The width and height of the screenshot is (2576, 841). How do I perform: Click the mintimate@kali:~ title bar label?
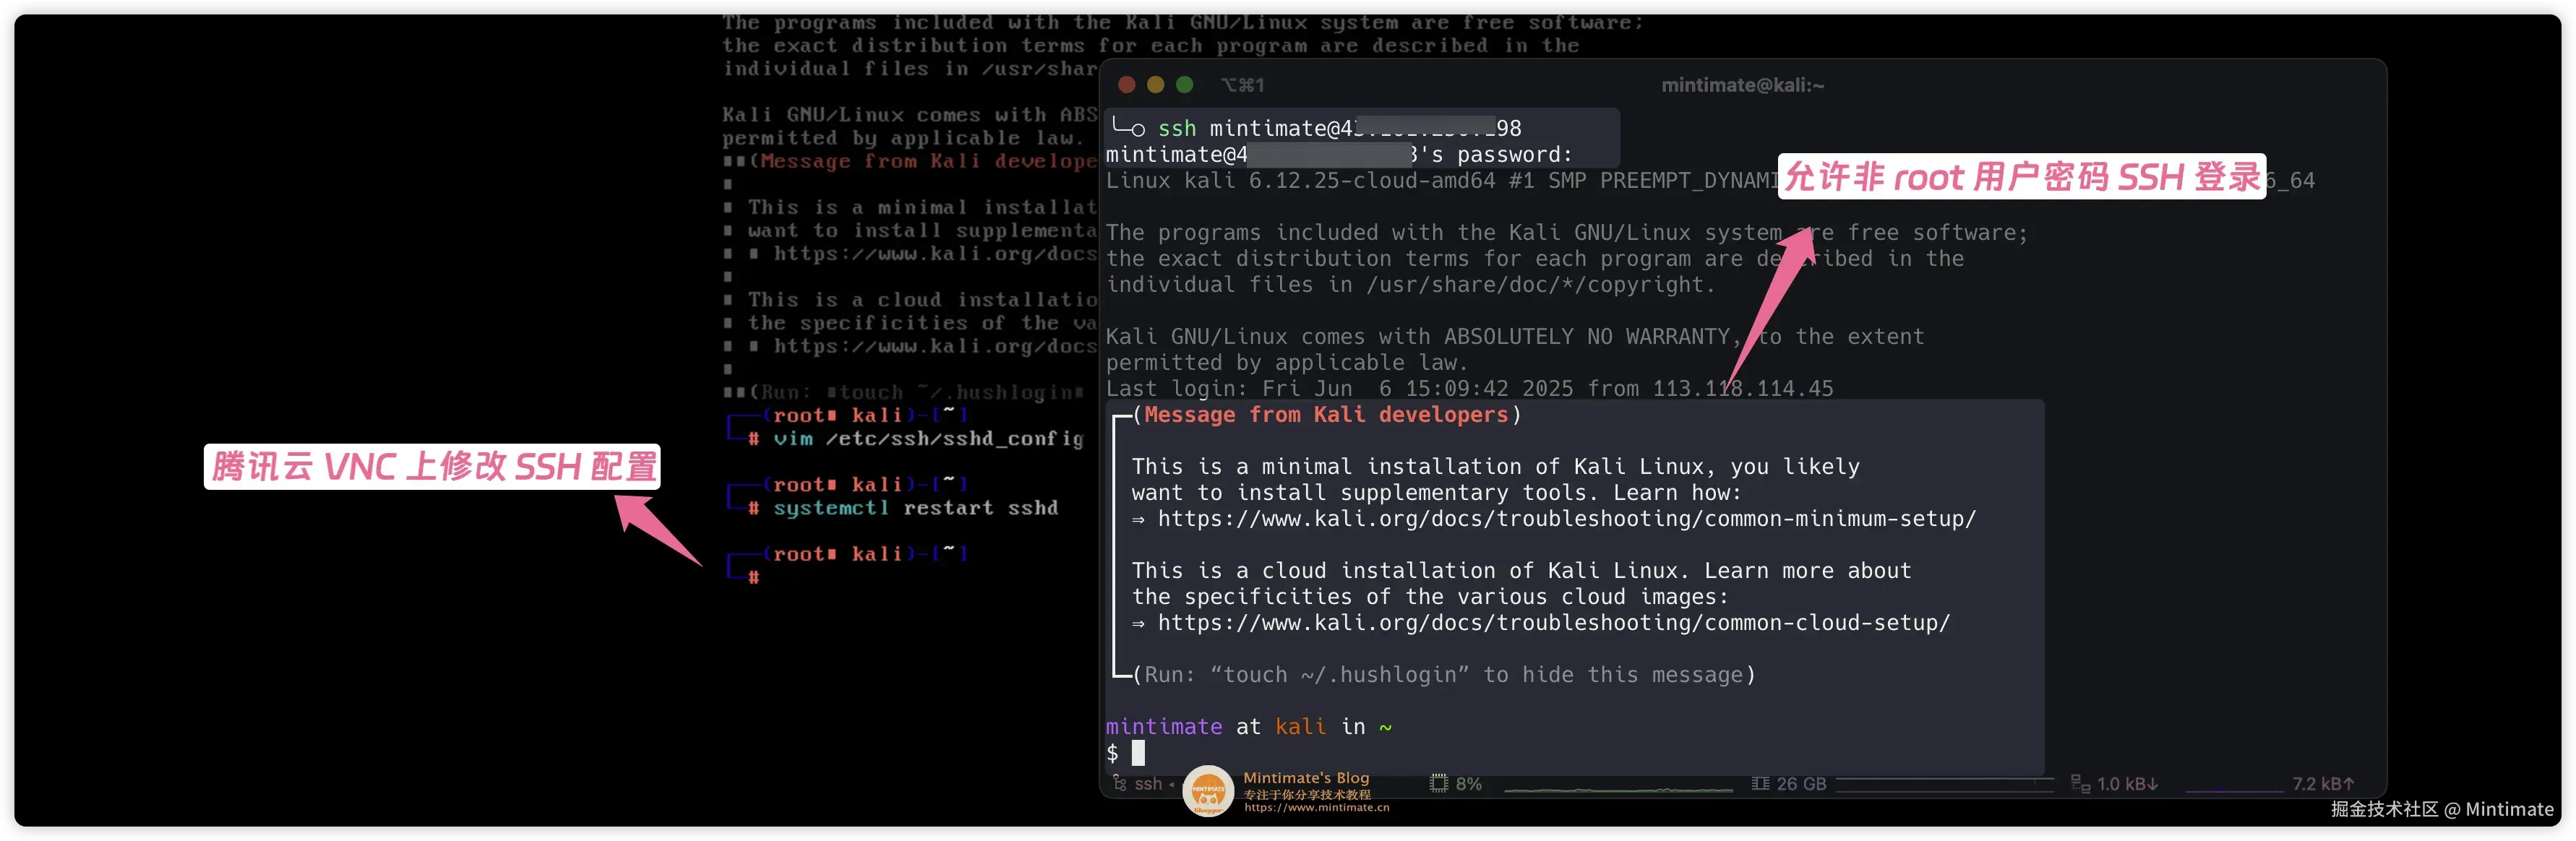click(x=1742, y=85)
